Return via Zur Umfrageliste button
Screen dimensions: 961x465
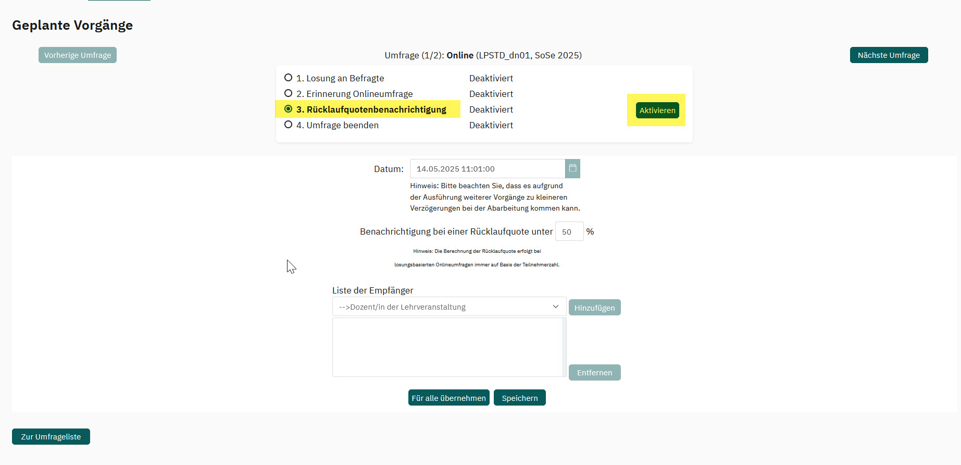pyautogui.click(x=51, y=436)
